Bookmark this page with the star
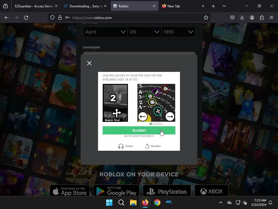 point(206,18)
